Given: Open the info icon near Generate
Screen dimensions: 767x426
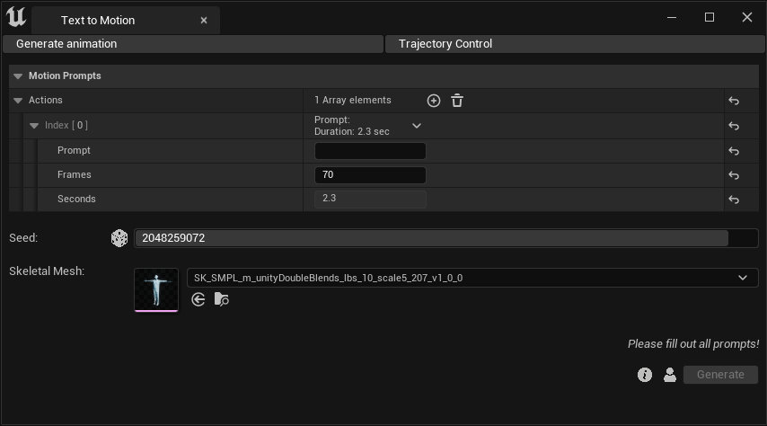Looking at the screenshot, I should pos(645,375).
